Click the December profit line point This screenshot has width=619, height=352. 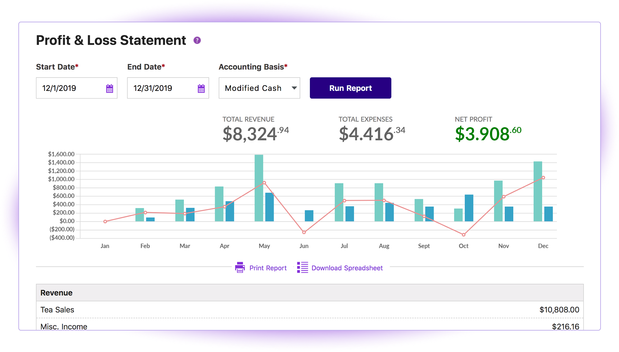[543, 178]
